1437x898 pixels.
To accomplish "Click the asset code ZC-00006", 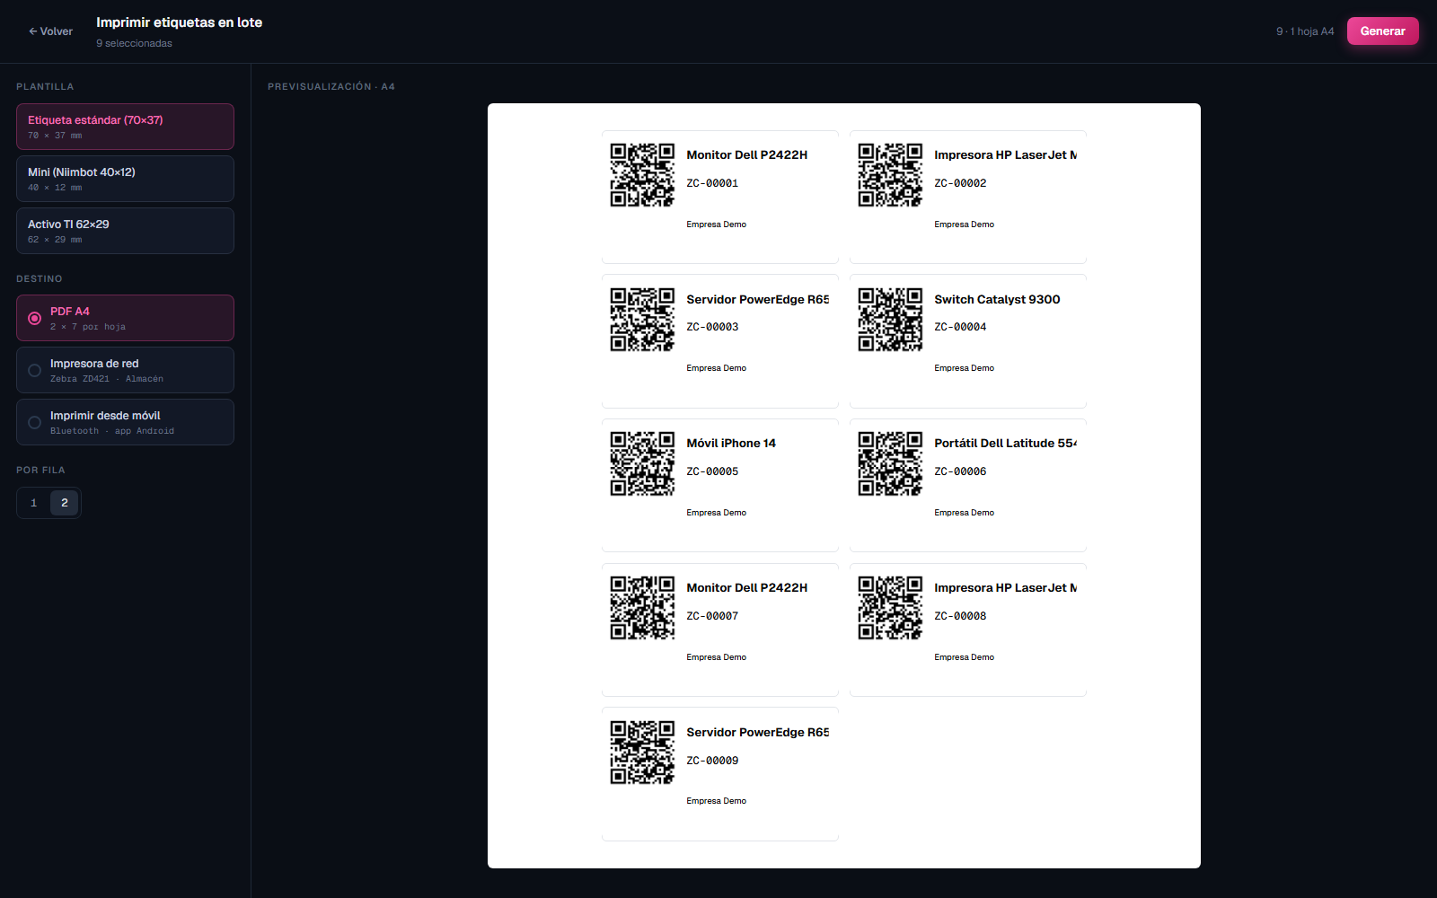I will (960, 471).
